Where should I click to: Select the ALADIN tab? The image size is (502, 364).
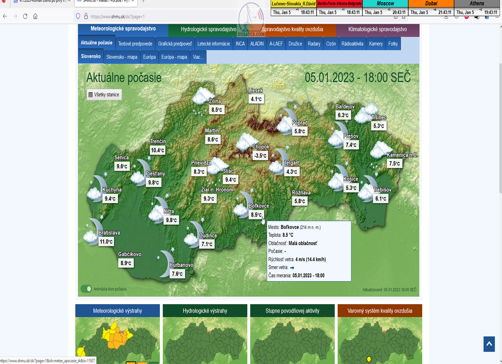point(257,44)
